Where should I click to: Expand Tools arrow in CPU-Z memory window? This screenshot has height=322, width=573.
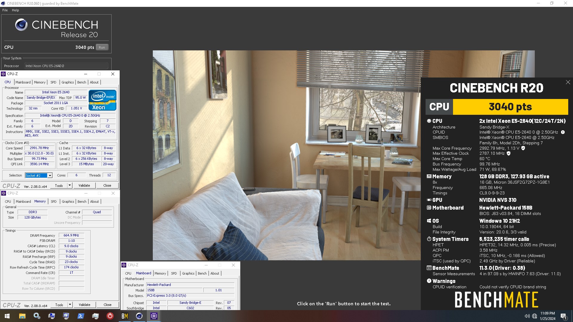70,305
